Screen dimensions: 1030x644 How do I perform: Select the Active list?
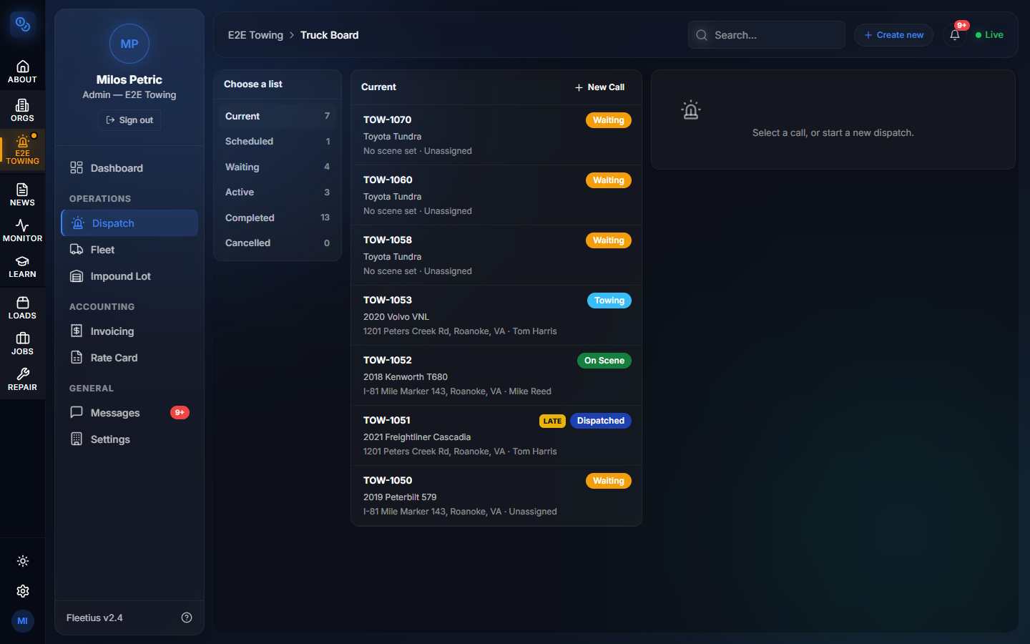pos(278,192)
